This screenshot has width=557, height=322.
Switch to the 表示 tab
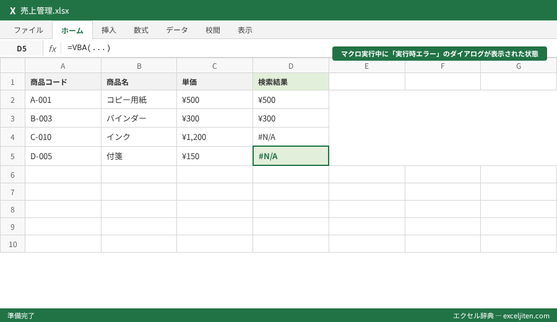[245, 30]
